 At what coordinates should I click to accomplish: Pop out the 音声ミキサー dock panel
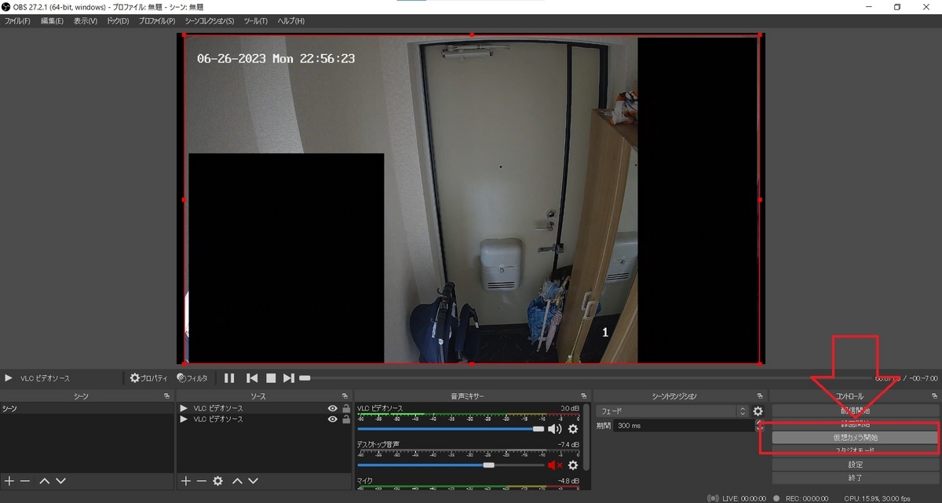583,396
